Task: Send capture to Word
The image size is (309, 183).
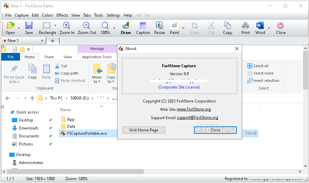Action: (x=260, y=26)
